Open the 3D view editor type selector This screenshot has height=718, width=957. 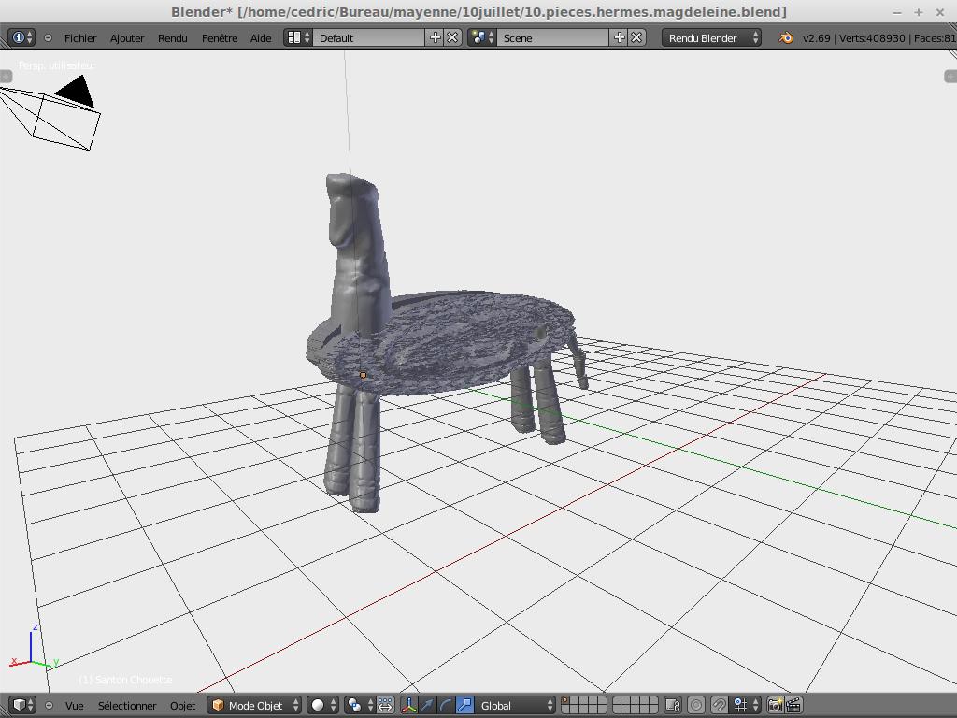(x=22, y=705)
